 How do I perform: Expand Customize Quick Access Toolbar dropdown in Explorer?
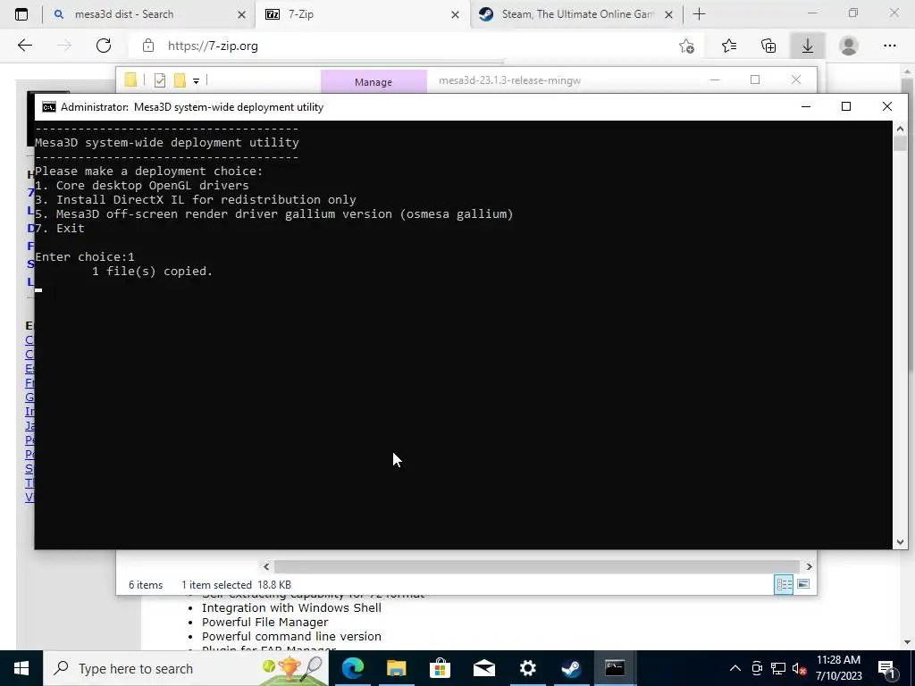tap(196, 81)
